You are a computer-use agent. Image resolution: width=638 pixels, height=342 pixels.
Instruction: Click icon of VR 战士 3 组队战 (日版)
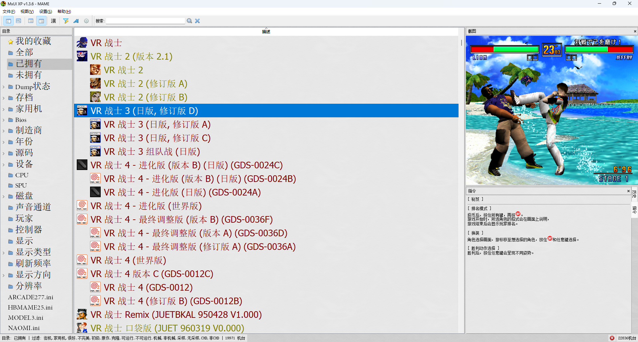point(95,151)
